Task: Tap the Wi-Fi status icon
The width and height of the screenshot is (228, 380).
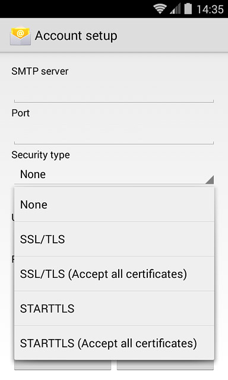Action: click(x=160, y=9)
